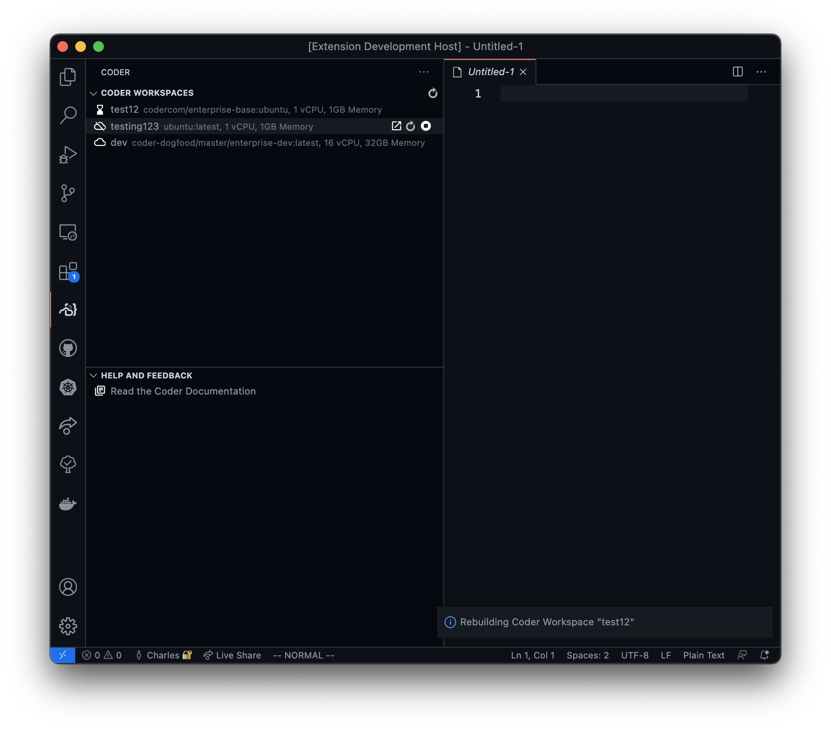
Task: Open the Explorer view in activity bar
Action: [x=68, y=77]
